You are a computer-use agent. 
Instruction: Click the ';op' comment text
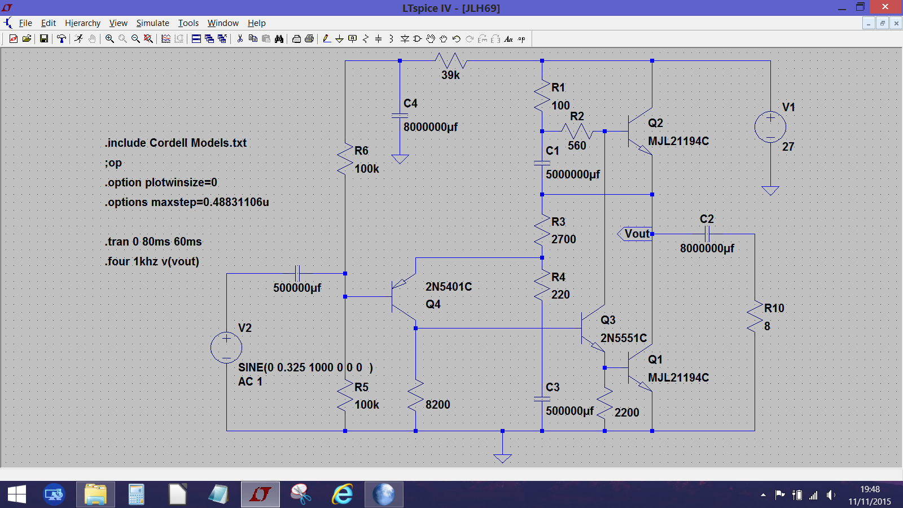[x=113, y=163]
